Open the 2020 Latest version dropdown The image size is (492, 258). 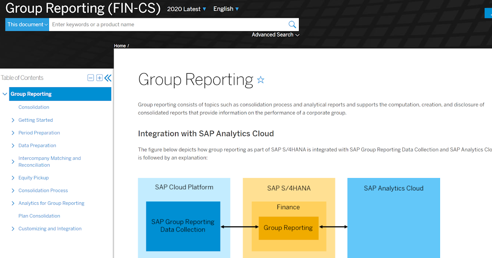tap(187, 9)
